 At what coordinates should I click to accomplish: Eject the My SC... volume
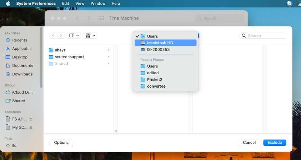[x=31, y=127]
